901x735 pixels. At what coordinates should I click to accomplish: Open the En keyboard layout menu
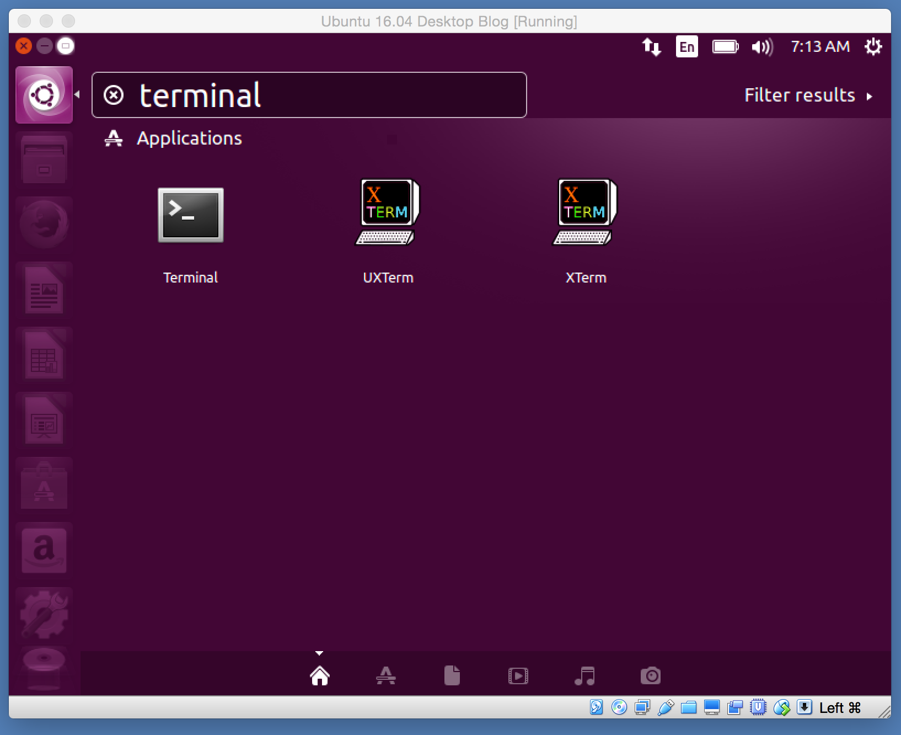(x=687, y=47)
